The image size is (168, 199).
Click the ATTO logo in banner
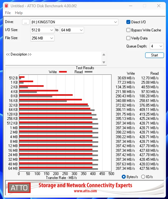pos(19,188)
